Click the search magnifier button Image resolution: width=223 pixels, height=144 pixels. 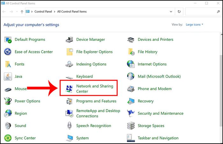(218, 11)
